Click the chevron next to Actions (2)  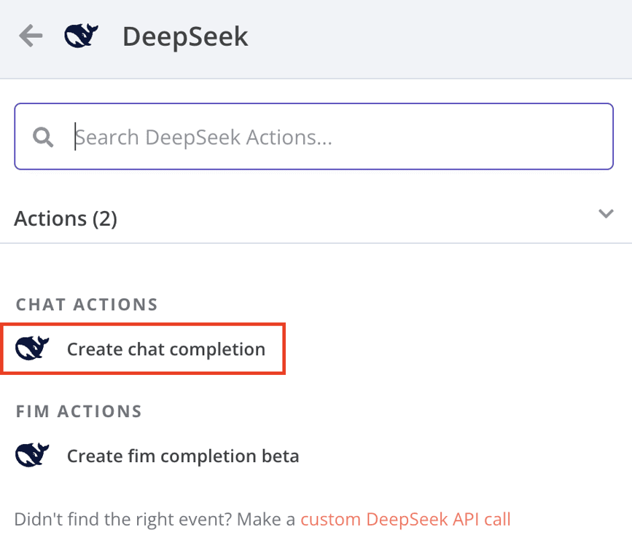click(x=606, y=214)
